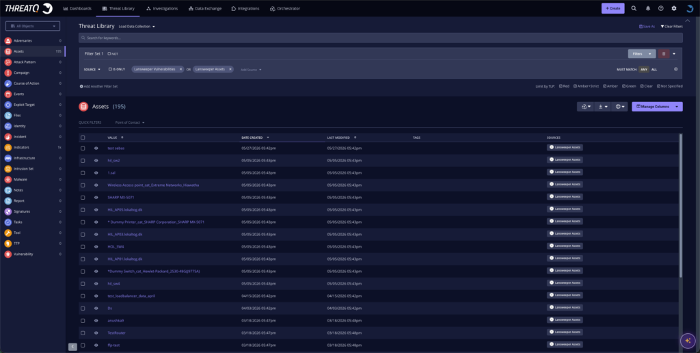Open the Data Exchange tab
Screen dimensions: 700x353
(205, 8)
